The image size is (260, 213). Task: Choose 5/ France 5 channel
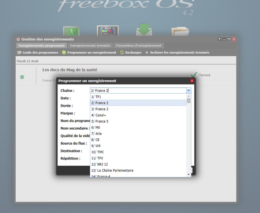click(x=138, y=121)
